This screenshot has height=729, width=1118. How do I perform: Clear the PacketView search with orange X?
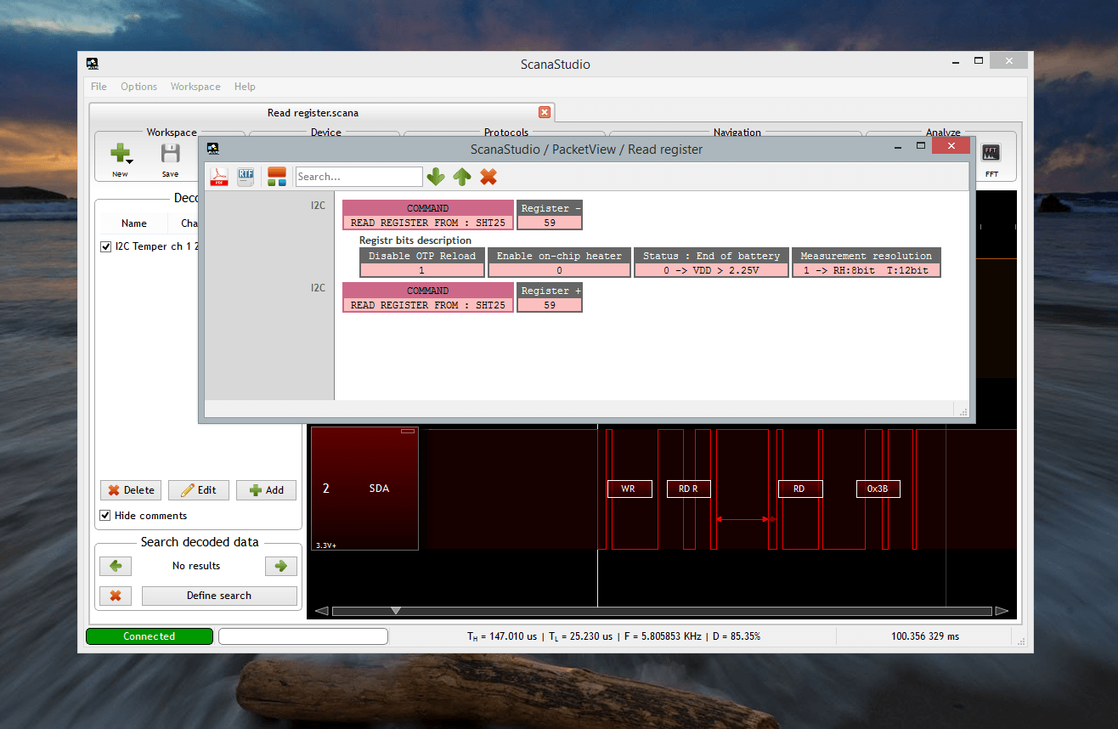pyautogui.click(x=488, y=176)
